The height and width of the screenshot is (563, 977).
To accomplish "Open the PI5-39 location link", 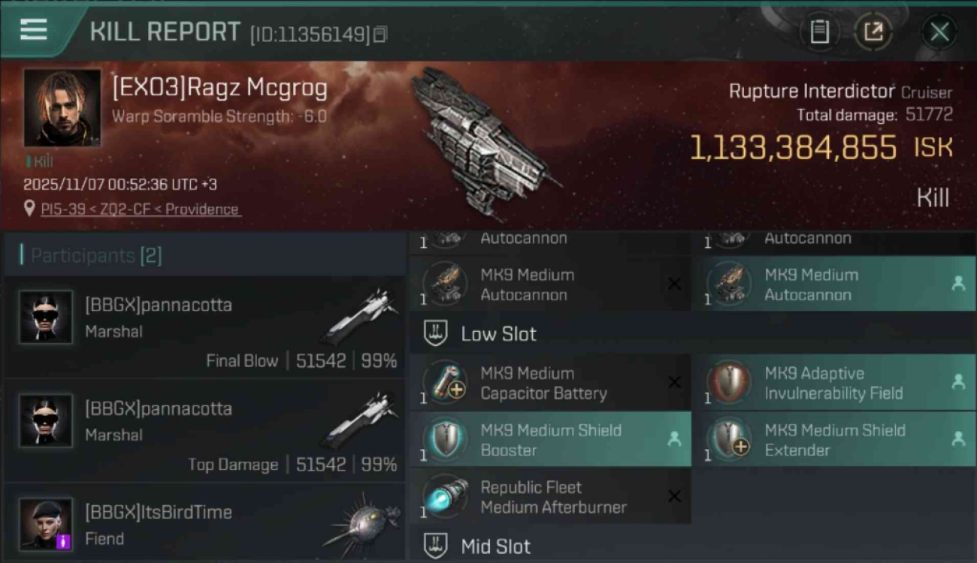I will point(141,209).
